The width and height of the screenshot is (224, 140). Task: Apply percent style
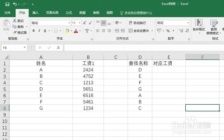(x=168, y=31)
